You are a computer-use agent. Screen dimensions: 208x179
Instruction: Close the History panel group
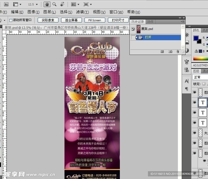[x=184, y=18]
